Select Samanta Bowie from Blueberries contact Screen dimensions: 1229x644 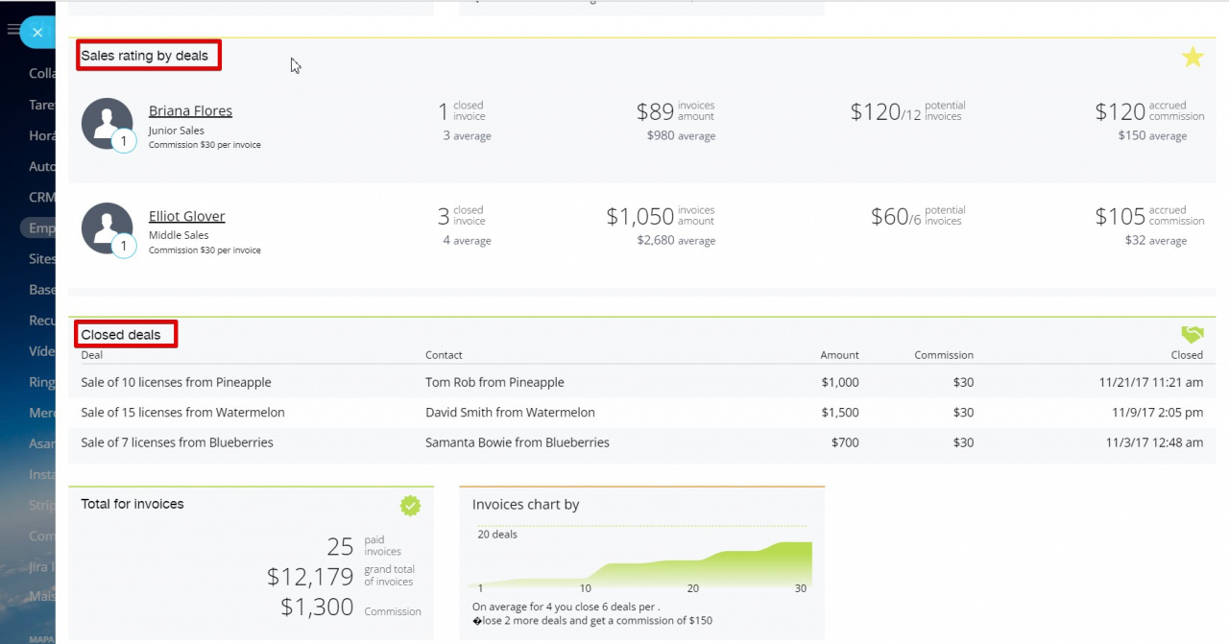point(517,442)
